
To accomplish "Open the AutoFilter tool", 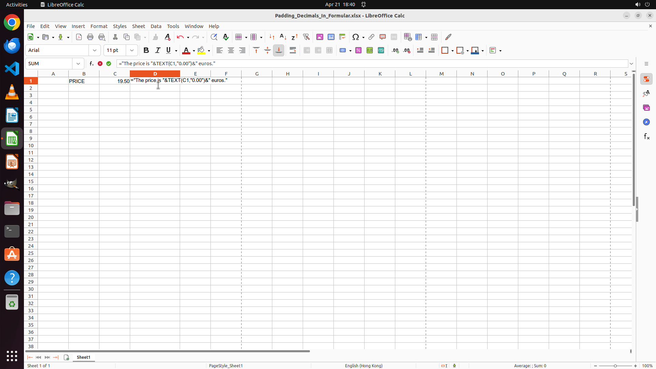I will tap(306, 37).
